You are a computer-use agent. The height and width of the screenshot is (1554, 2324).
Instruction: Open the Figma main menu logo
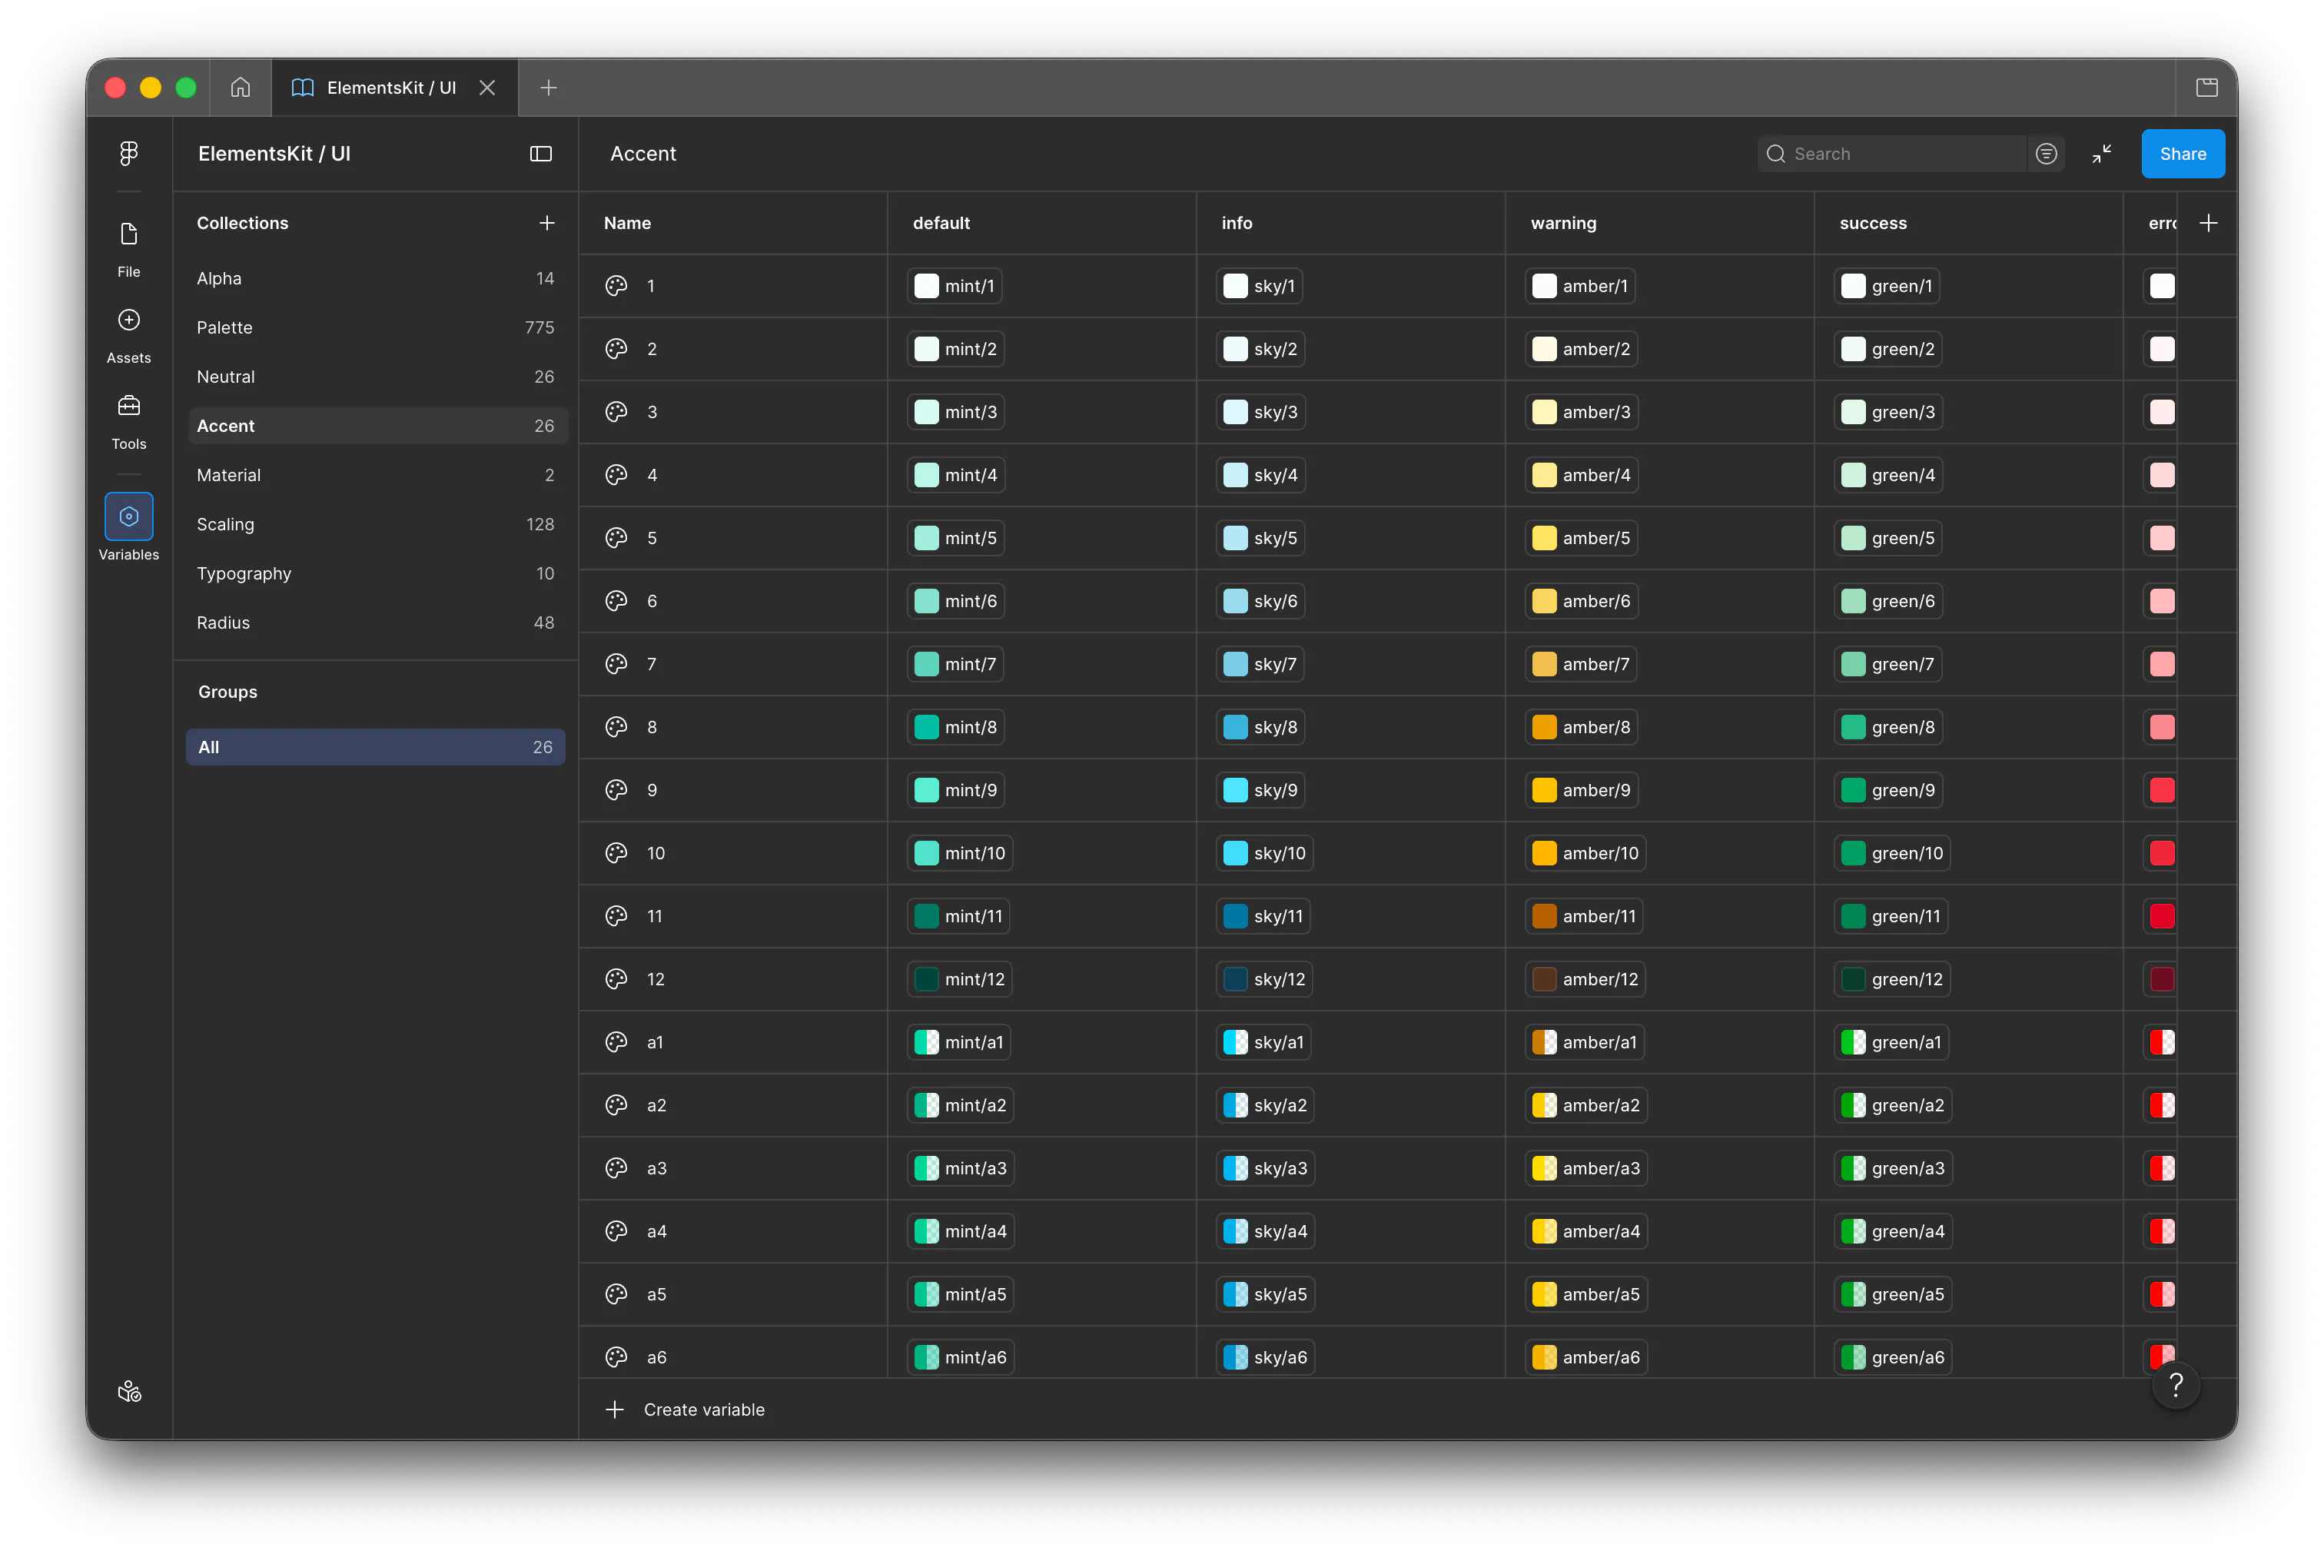point(129,153)
